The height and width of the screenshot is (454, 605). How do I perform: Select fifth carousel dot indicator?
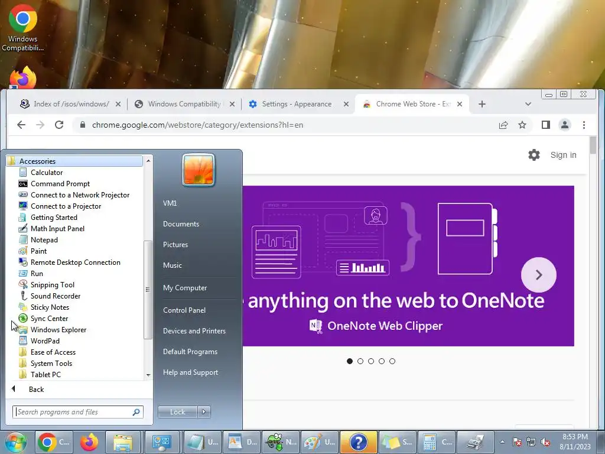click(x=392, y=361)
